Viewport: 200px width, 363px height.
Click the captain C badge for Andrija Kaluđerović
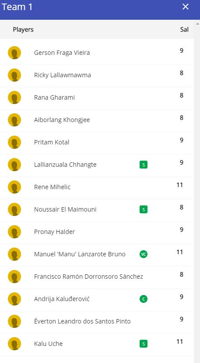144,299
